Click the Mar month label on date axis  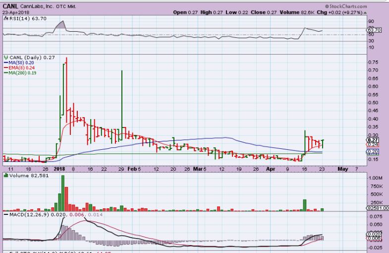click(198, 169)
